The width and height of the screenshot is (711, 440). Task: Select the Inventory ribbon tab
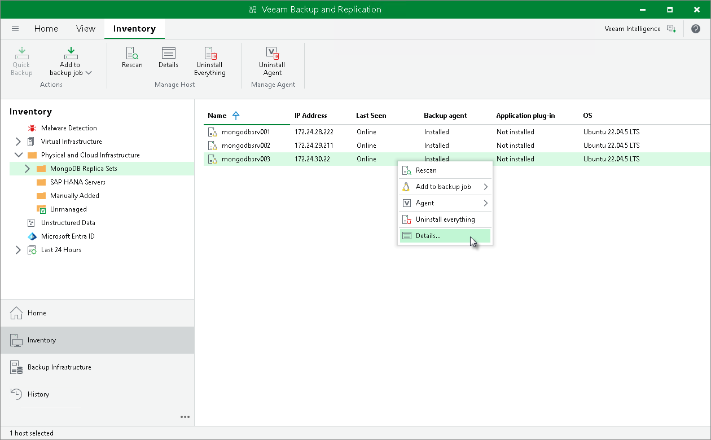tap(134, 29)
